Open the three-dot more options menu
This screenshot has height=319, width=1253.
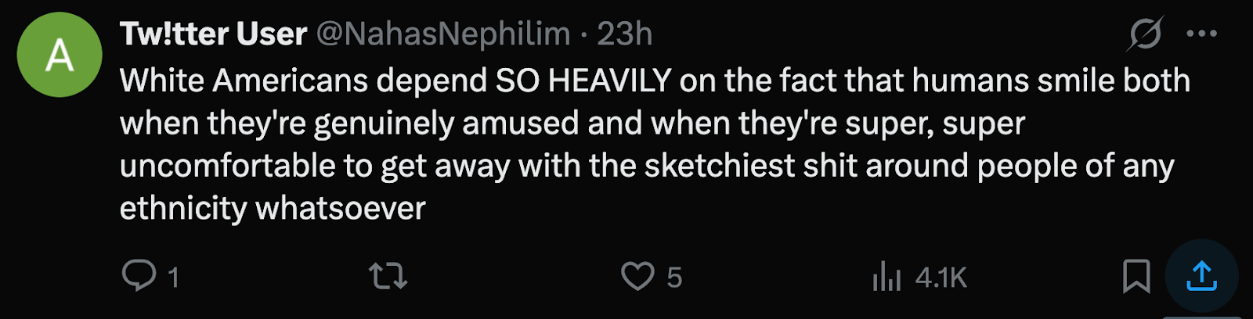1201,34
